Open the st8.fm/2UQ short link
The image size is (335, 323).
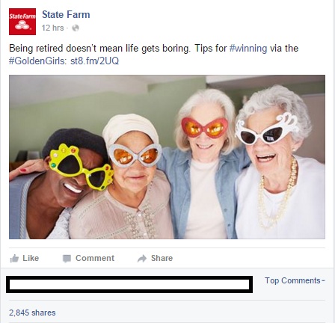point(94,61)
